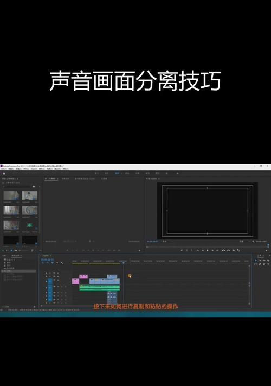The height and width of the screenshot is (386, 271).
Task: Select the thumbnail showing a person in white
Action: (x=29, y=195)
